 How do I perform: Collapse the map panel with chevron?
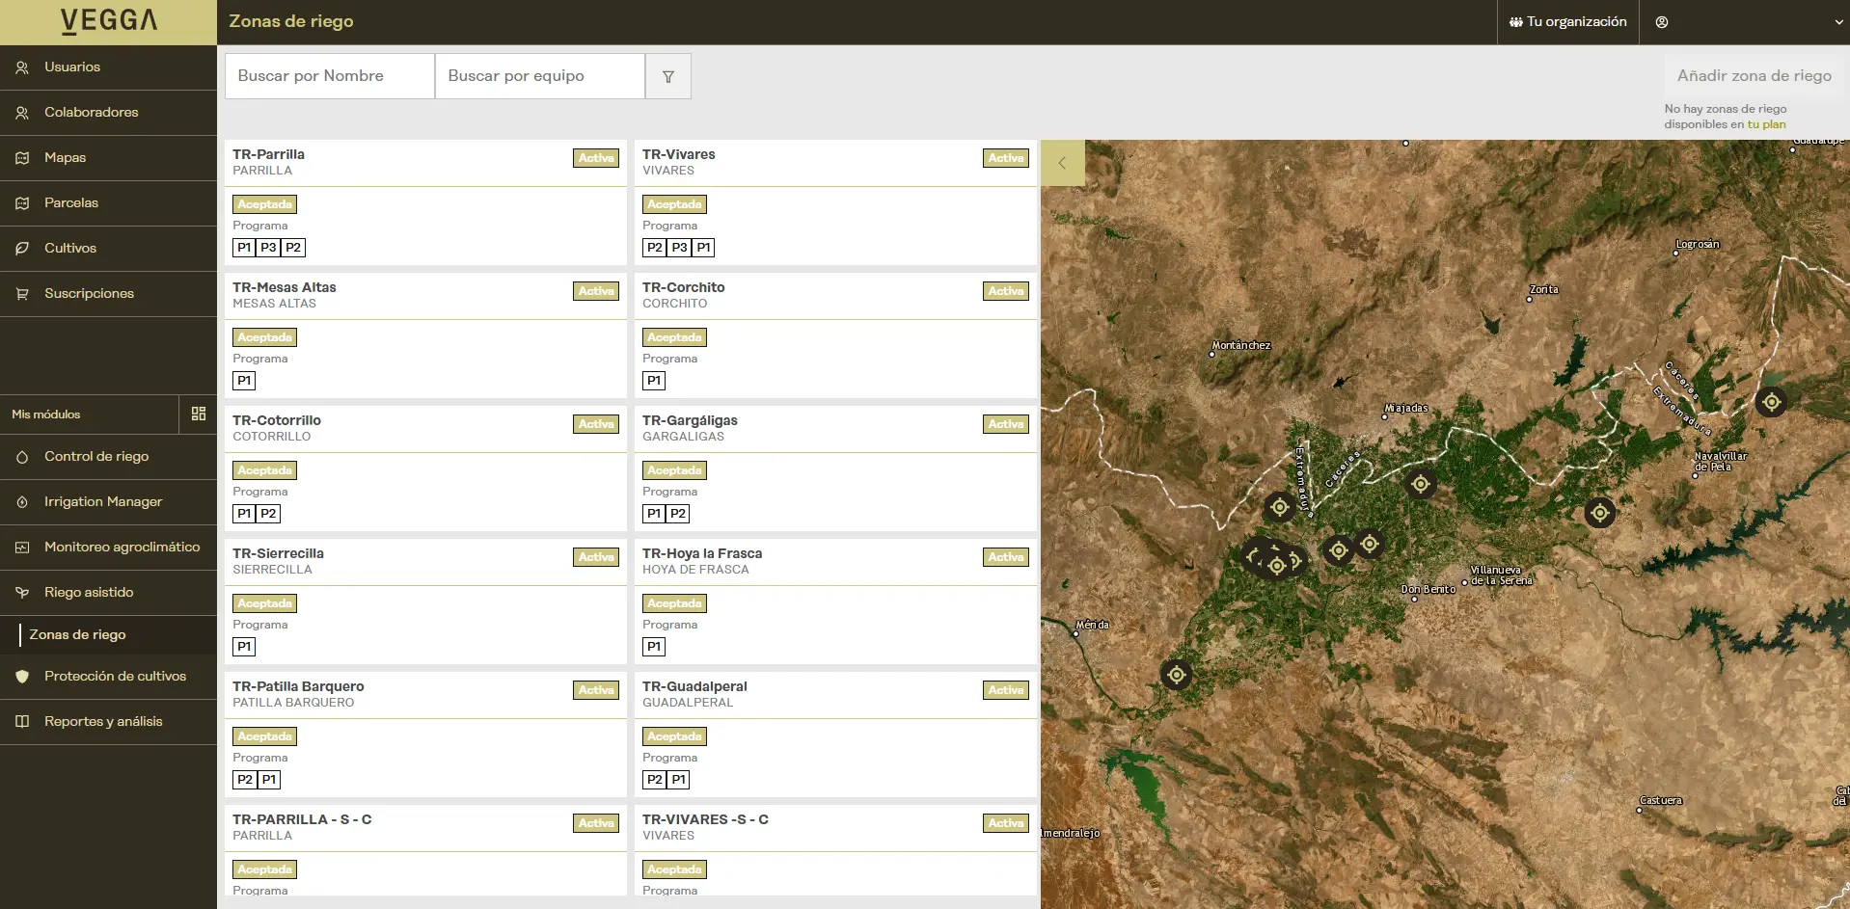click(x=1062, y=163)
